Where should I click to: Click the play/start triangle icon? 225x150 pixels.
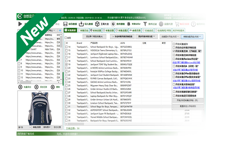click(20, 24)
